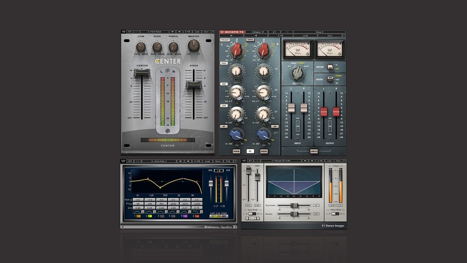Toggle band 1 orange on/off button in REQ

click(x=138, y=216)
